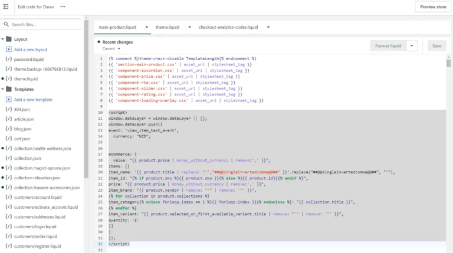Click the Layout folder icon
This screenshot has height=253, width=453.
click(x=9, y=39)
